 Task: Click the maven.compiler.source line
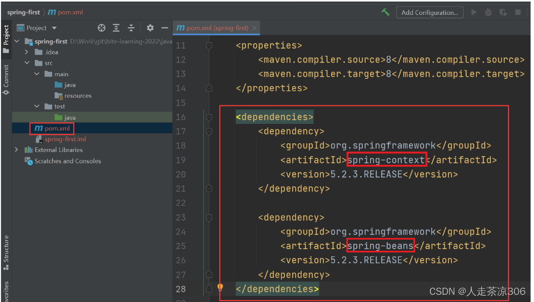[392, 59]
